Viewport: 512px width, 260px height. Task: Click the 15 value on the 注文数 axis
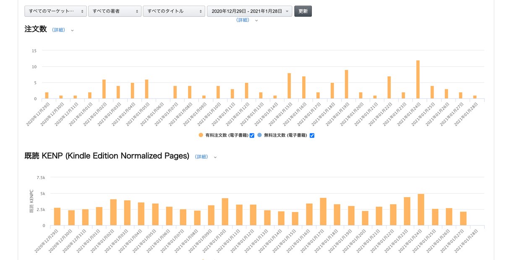34,51
